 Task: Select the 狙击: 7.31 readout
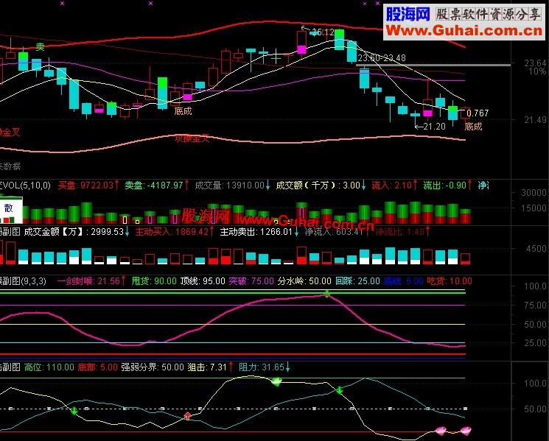[211, 367]
